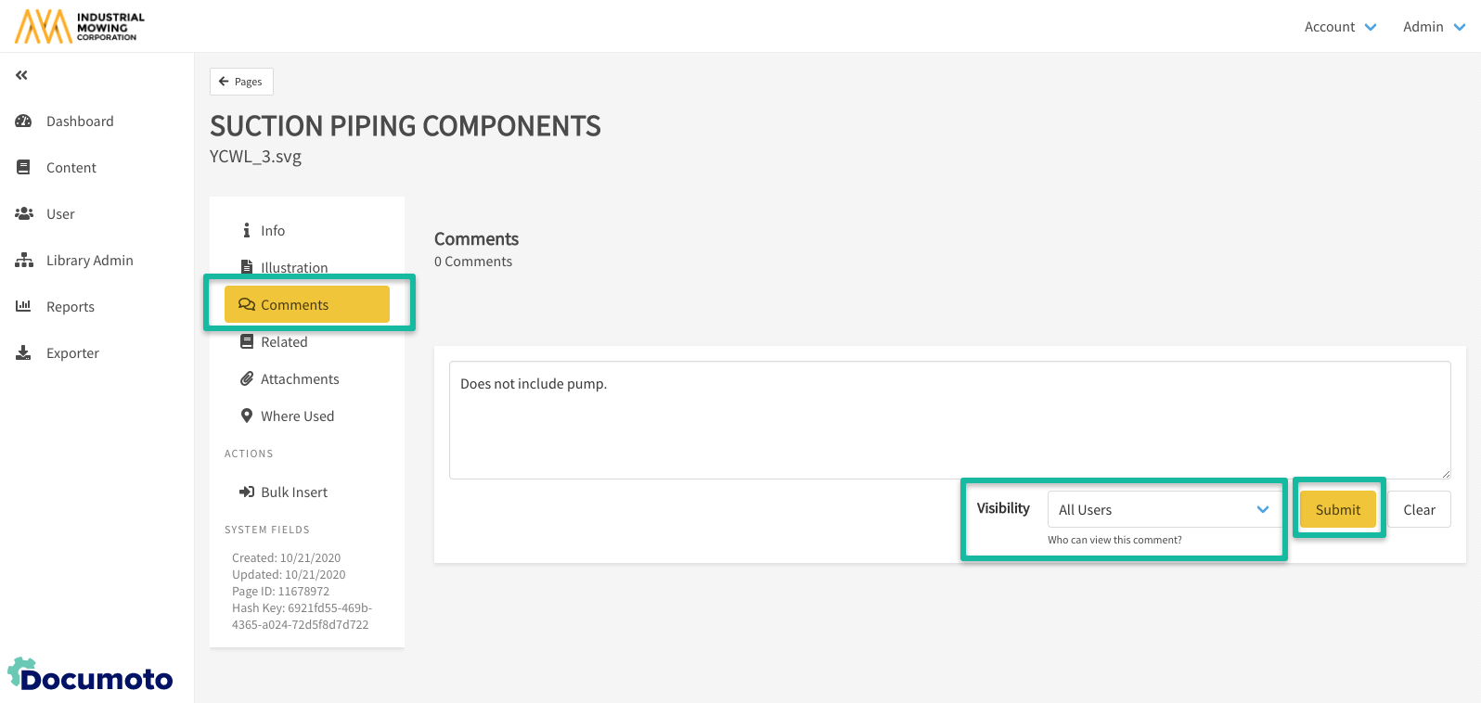Collapse the sidebar with double-chevron icon
Viewport: 1481px width, 703px height.
pos(21,75)
